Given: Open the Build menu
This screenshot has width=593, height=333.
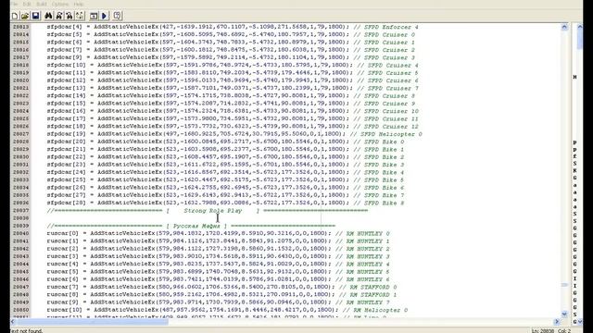Looking at the screenshot, I should (x=42, y=4).
